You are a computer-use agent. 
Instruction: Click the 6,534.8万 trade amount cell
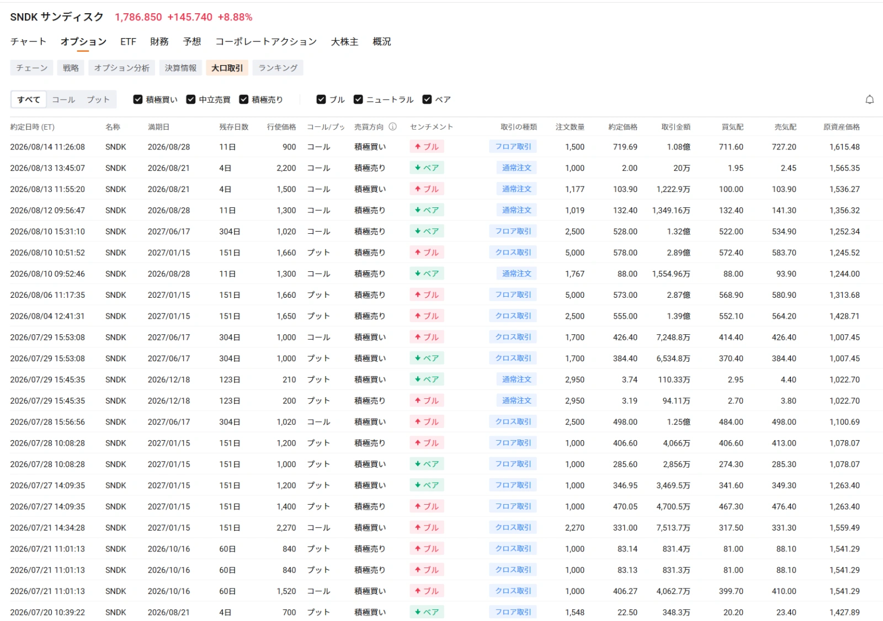click(673, 358)
